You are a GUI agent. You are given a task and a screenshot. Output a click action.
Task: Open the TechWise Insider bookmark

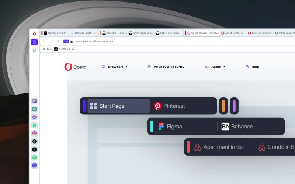pyautogui.click(x=65, y=49)
